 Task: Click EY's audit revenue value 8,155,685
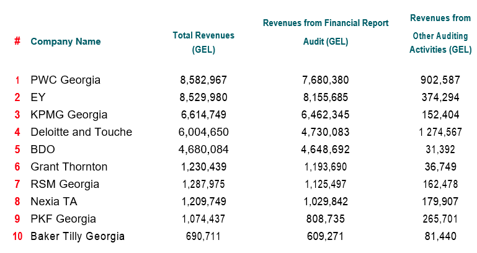[x=326, y=97]
